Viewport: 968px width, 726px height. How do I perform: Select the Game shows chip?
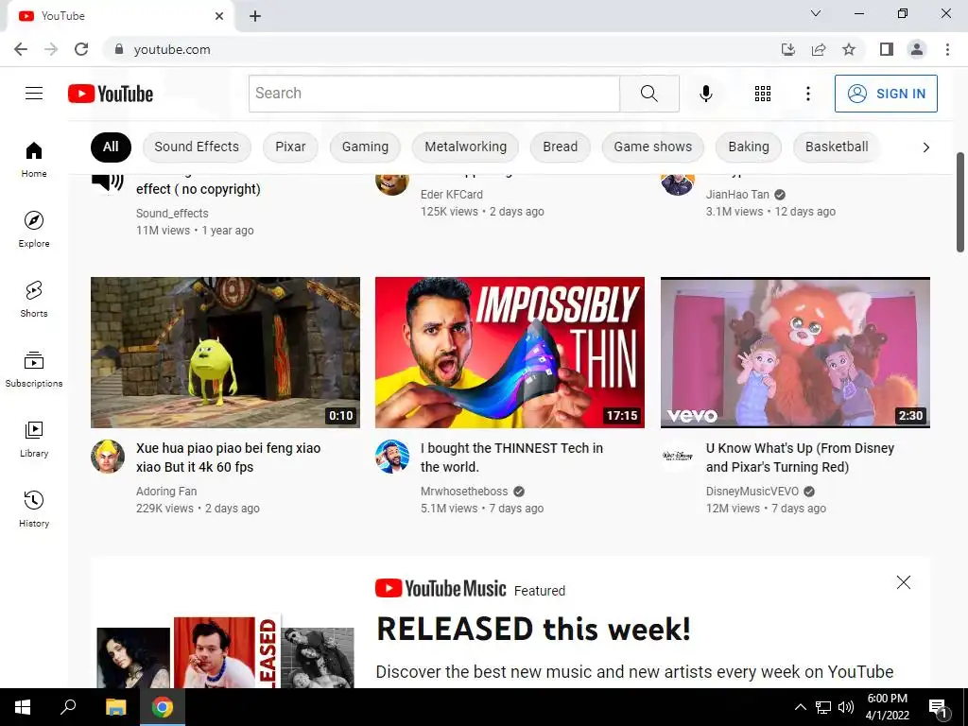pyautogui.click(x=652, y=147)
